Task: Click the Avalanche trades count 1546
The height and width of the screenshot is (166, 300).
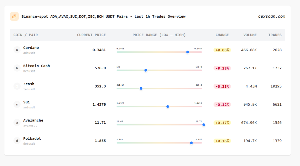Action: click(277, 123)
